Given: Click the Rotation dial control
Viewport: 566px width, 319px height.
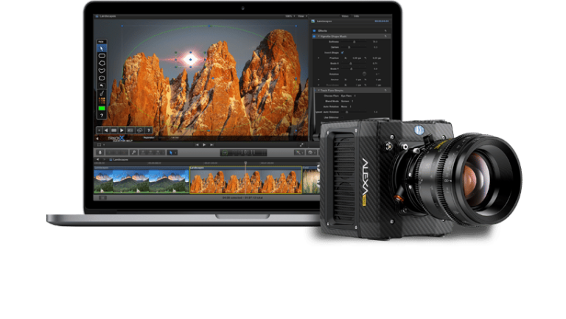Looking at the screenshot, I should pyautogui.click(x=364, y=74).
